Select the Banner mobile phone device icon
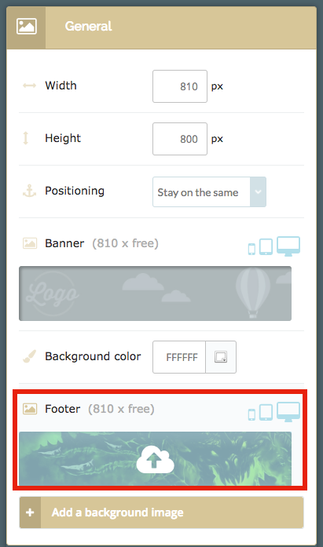Image resolution: width=323 pixels, height=547 pixels. (x=251, y=249)
